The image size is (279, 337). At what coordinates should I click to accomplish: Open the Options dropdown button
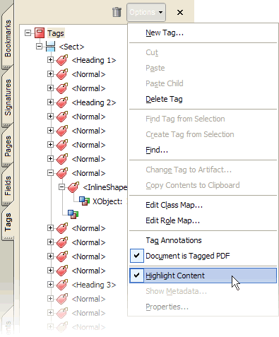click(146, 12)
